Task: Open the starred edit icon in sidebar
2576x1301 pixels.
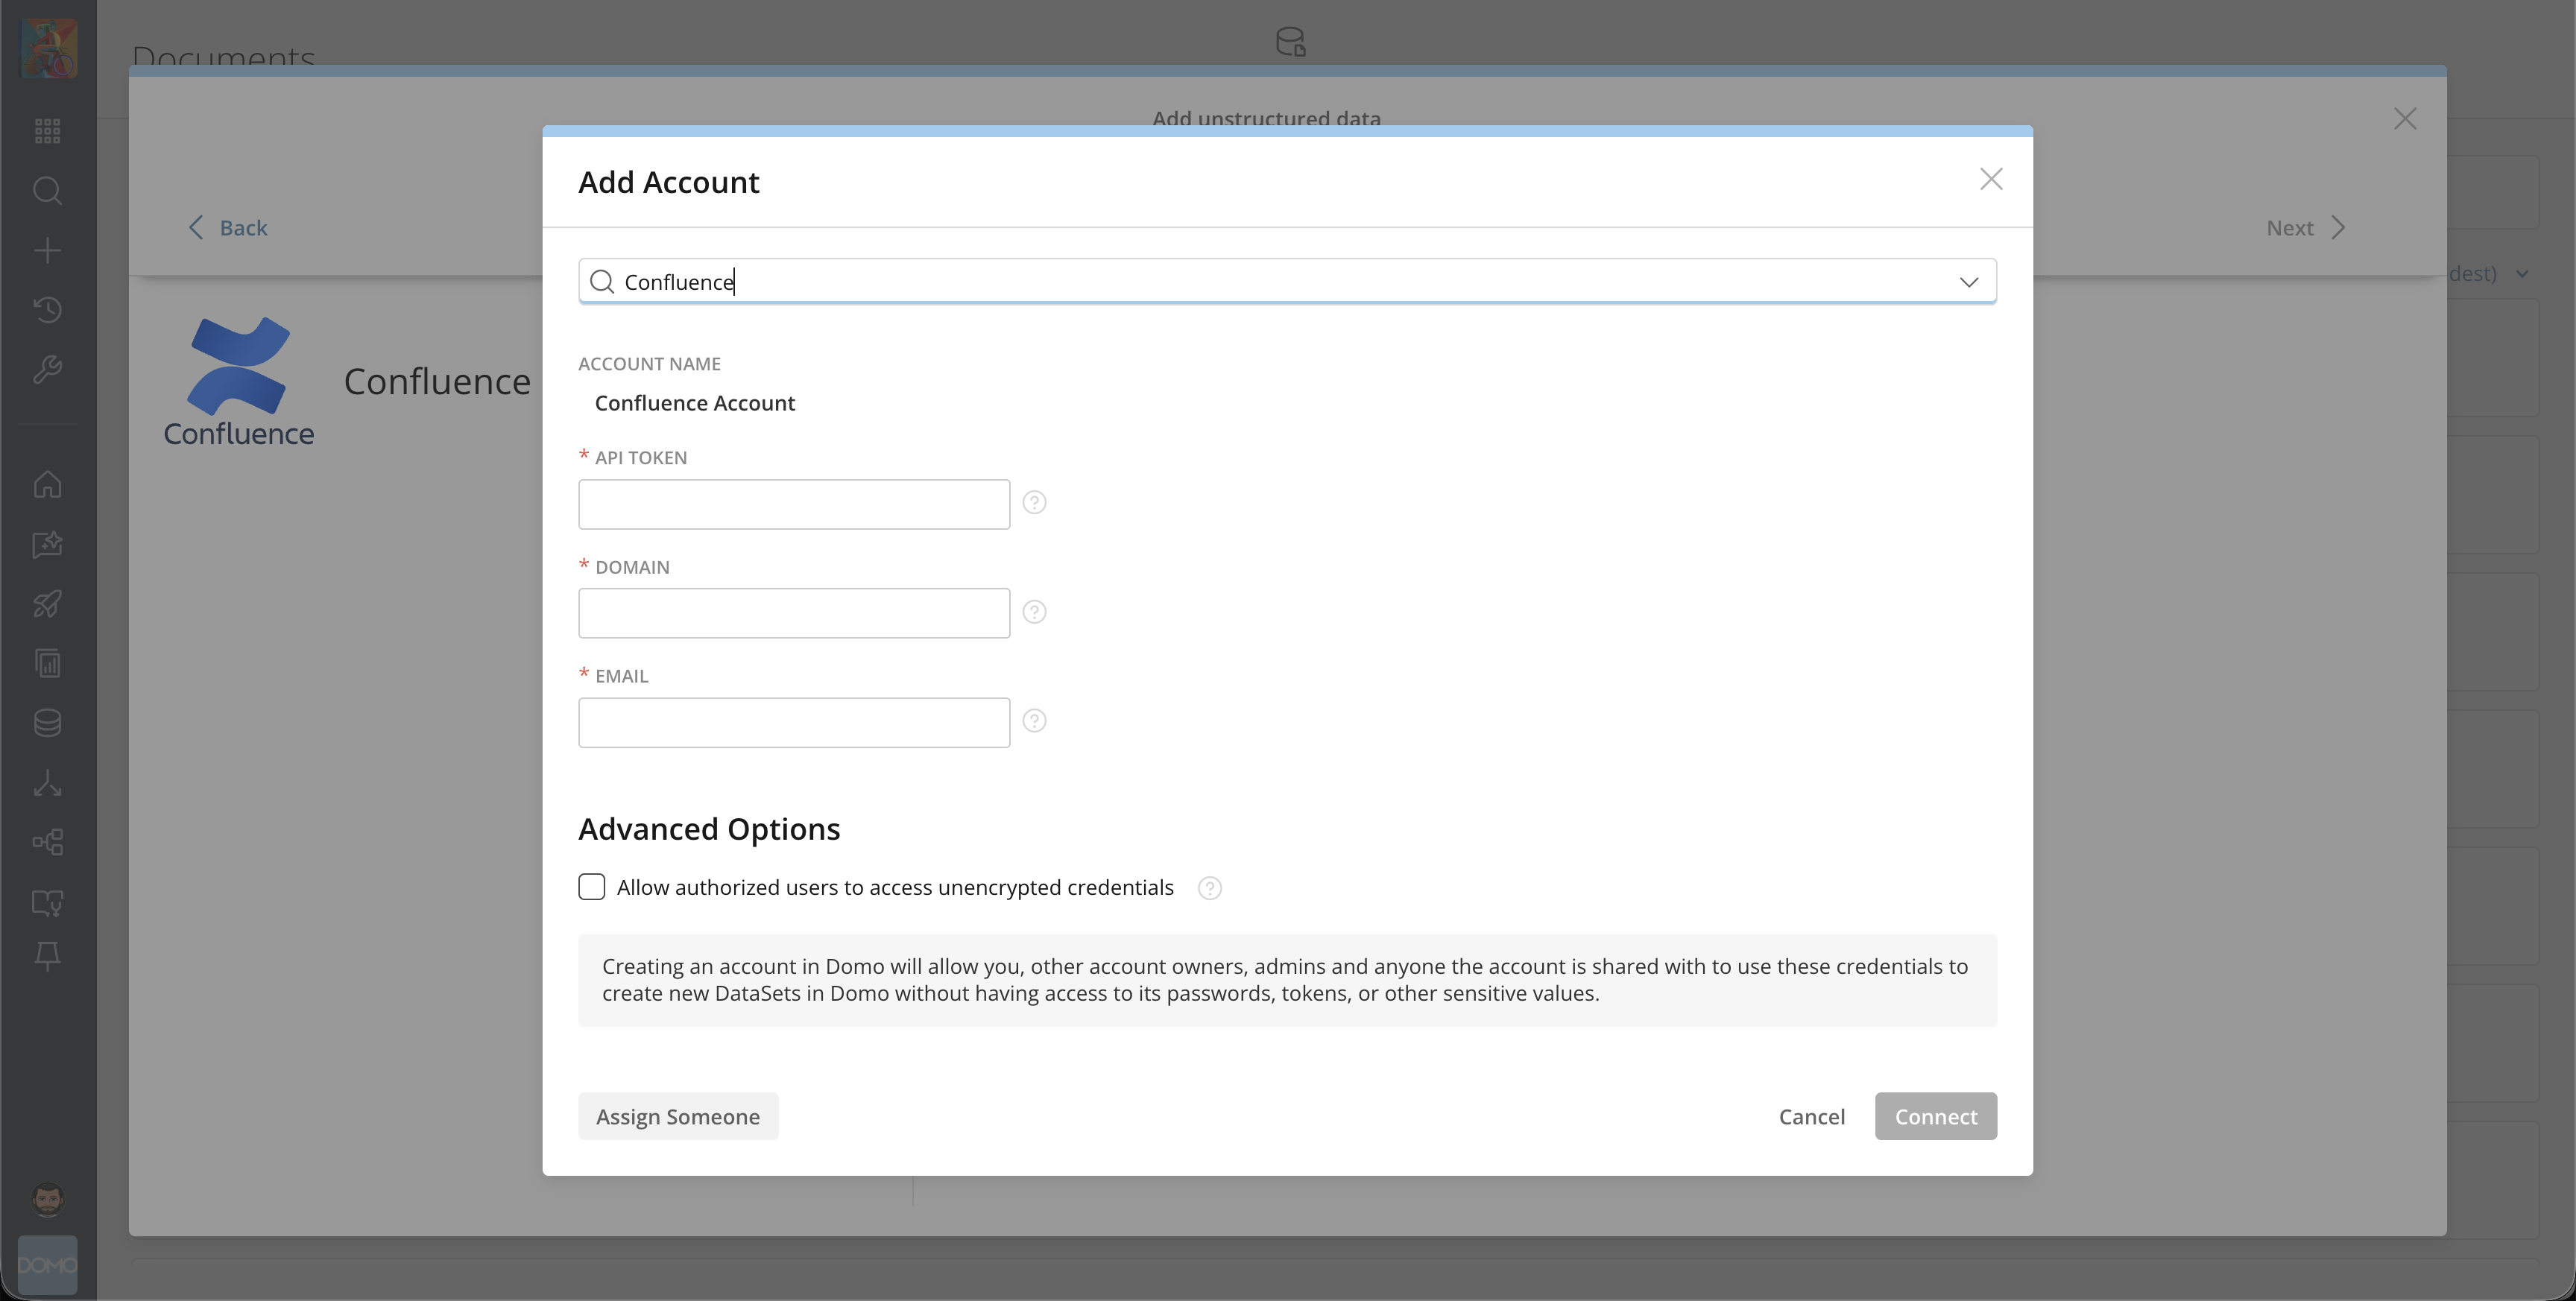Action: pyautogui.click(x=47, y=544)
